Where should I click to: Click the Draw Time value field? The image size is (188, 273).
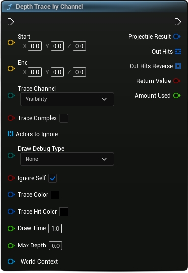point(55,228)
